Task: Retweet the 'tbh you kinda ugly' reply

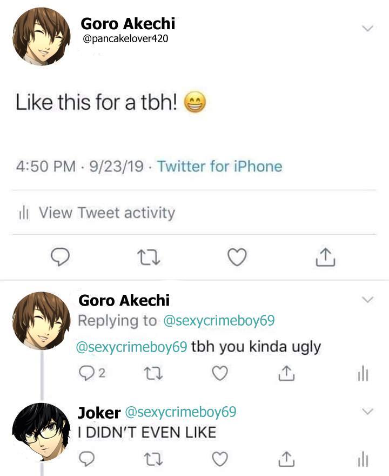Action: click(153, 373)
